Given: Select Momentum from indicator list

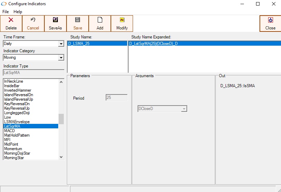Looking at the screenshot, I should [14, 149].
